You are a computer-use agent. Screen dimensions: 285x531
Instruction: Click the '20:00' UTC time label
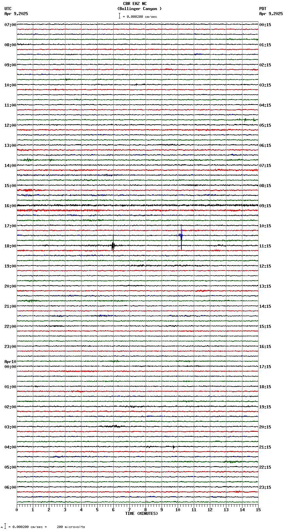point(10,286)
